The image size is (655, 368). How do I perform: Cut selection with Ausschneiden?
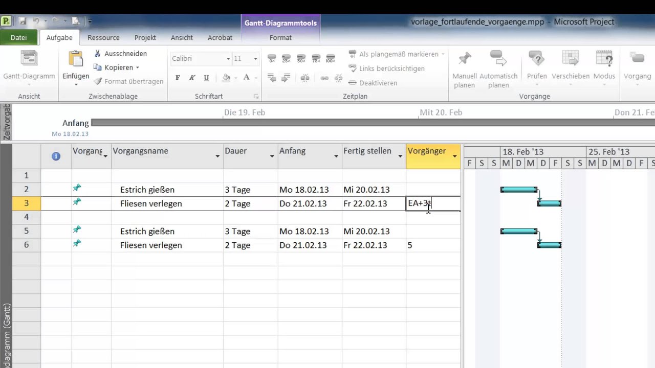click(121, 54)
